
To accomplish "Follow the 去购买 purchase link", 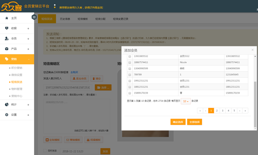I will pos(74,72).
